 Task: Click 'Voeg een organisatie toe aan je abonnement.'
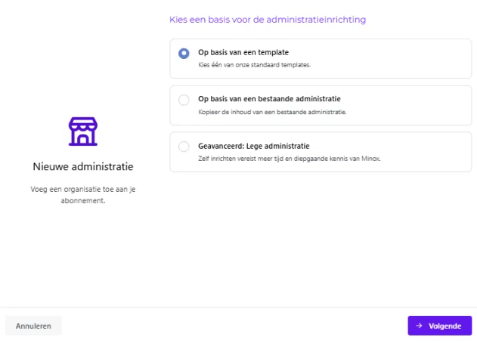point(83,195)
